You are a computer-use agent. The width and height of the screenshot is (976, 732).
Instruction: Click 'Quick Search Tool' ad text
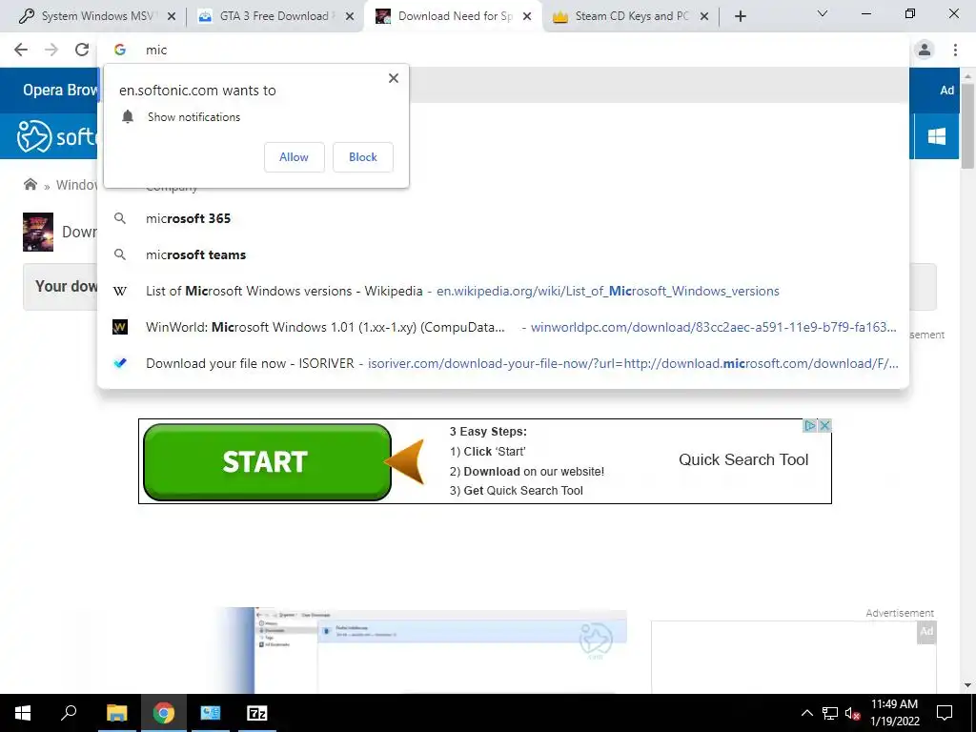743,460
